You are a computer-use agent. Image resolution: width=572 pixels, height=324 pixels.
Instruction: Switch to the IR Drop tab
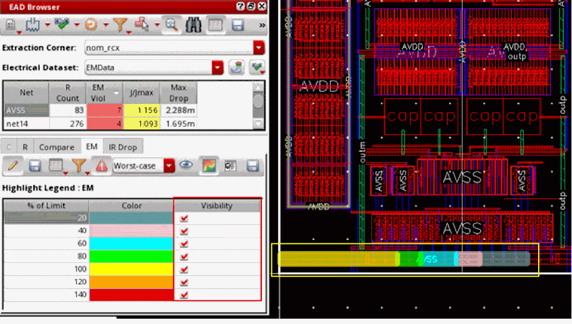pyautogui.click(x=122, y=147)
